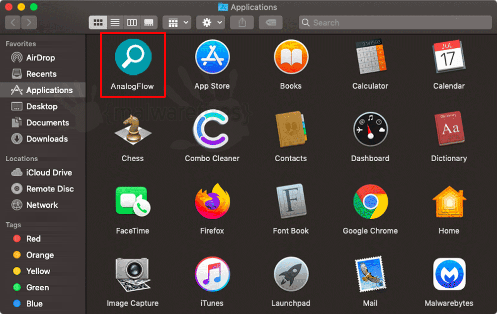
Task: Go to Desktop in the sidebar
Action: click(x=43, y=106)
